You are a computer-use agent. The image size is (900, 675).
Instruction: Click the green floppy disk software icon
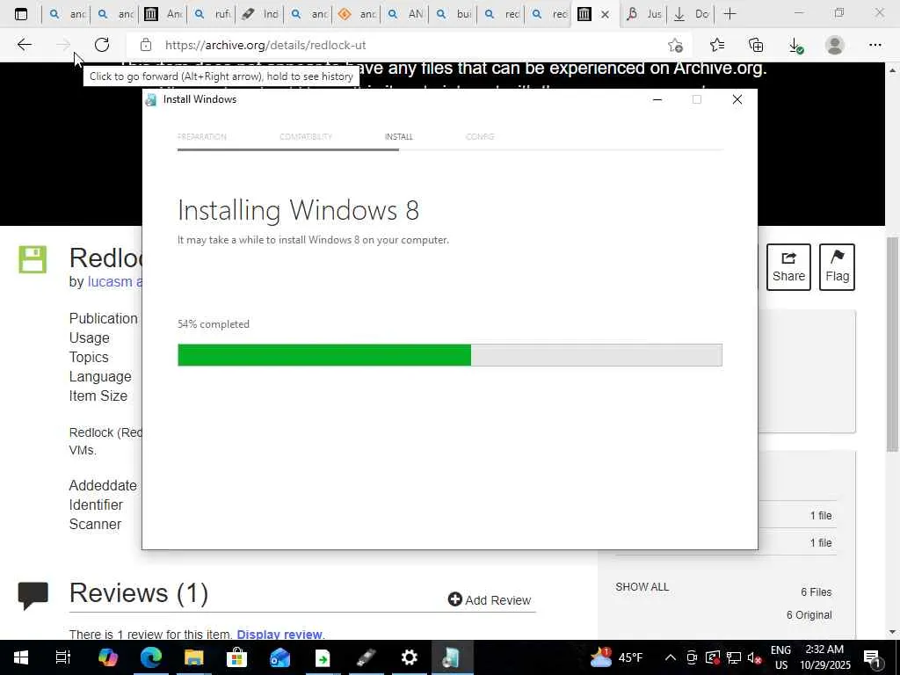coord(33,259)
